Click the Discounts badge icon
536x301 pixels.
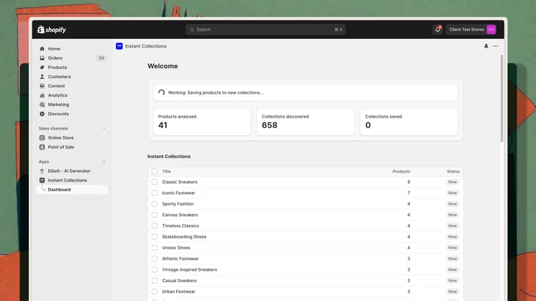(x=42, y=114)
